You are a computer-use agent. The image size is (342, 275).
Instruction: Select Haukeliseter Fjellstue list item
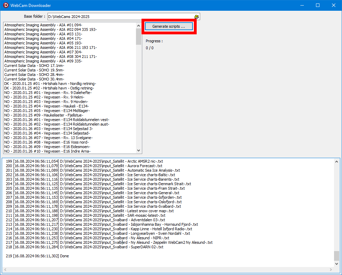click(44, 115)
